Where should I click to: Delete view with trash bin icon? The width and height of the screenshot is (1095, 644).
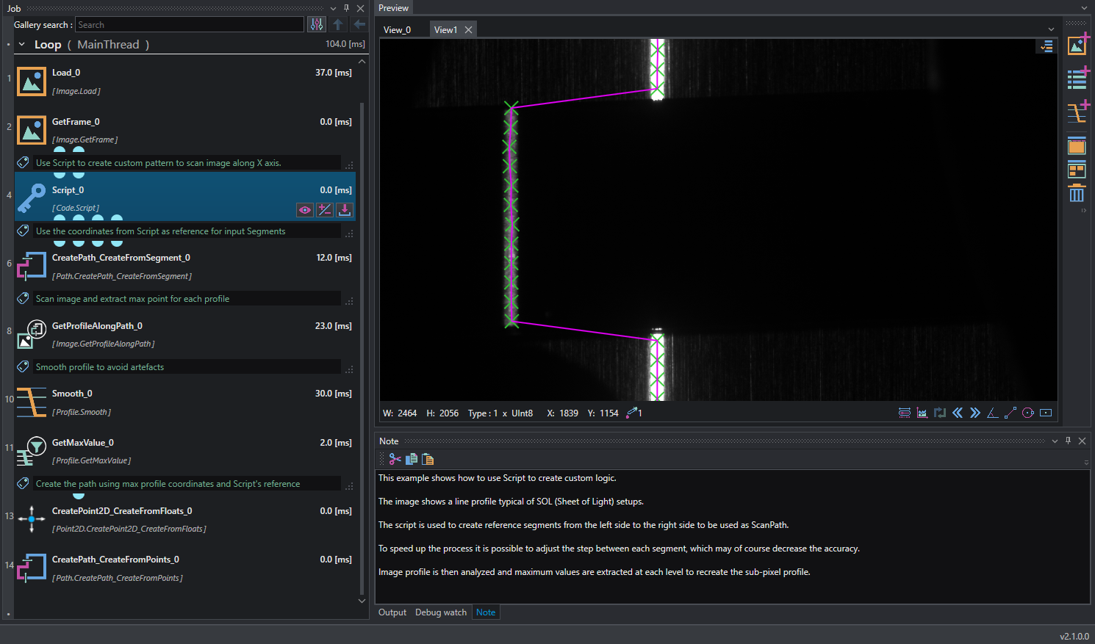tap(1077, 193)
